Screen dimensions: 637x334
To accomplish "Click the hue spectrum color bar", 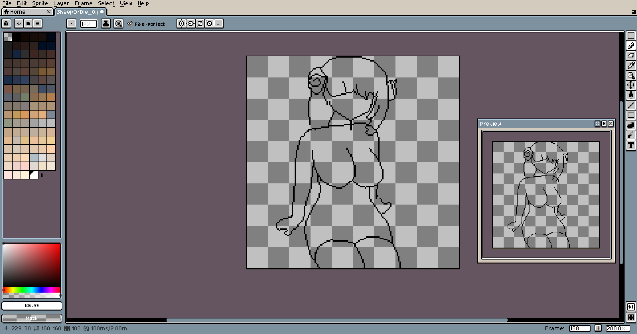I will point(32,290).
